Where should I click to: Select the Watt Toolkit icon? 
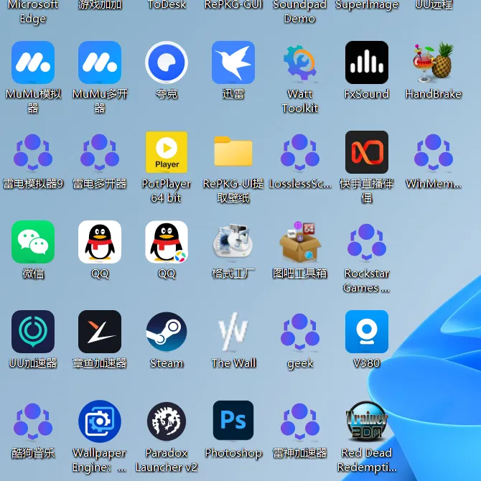[300, 62]
